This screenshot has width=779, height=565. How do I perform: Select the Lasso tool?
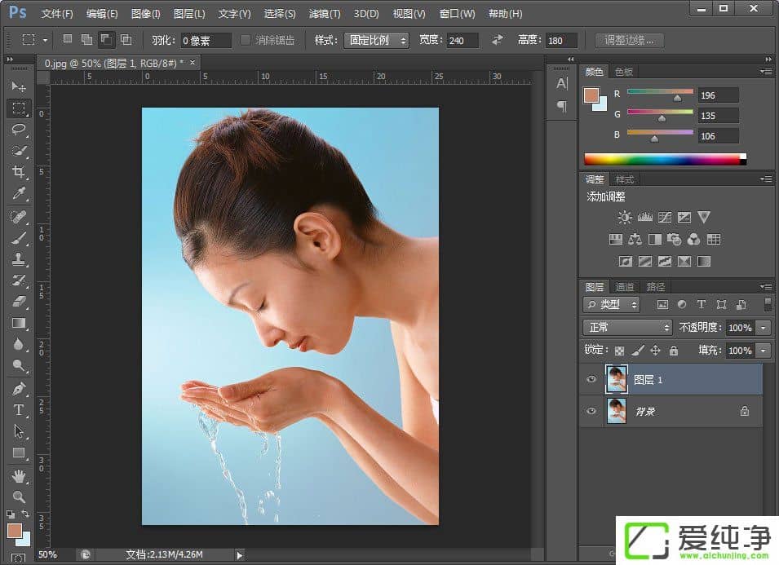[19, 130]
